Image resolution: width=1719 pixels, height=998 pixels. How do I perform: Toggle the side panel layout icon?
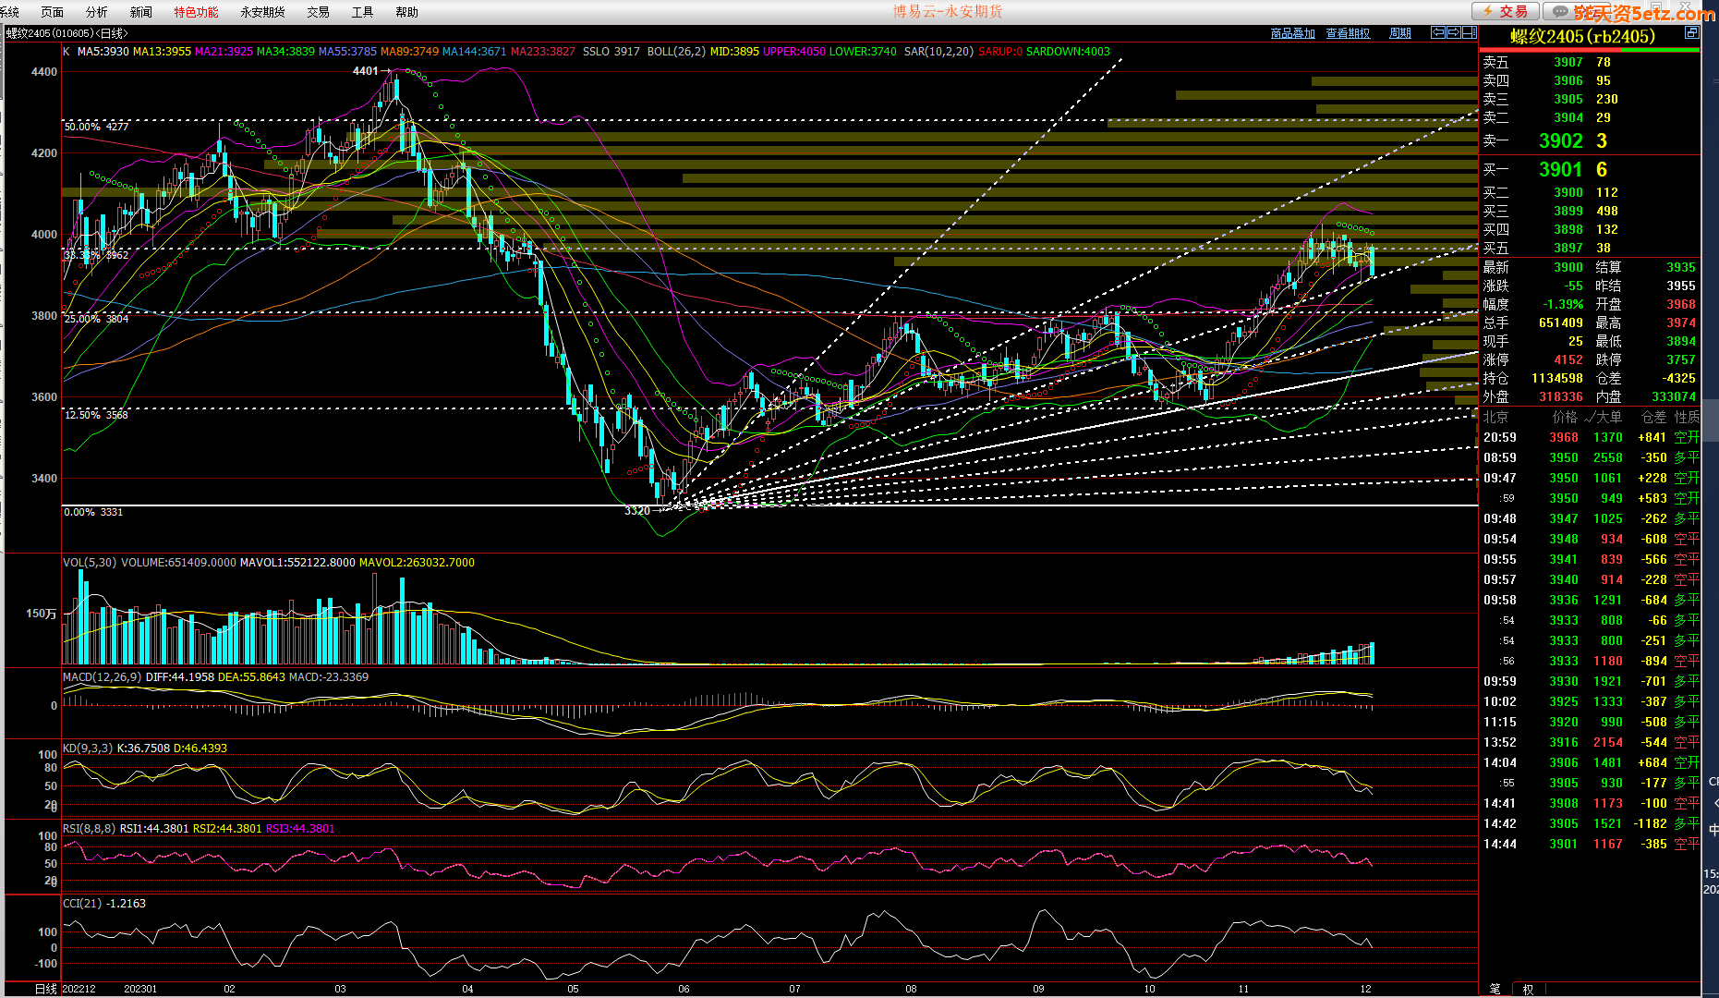click(1469, 32)
